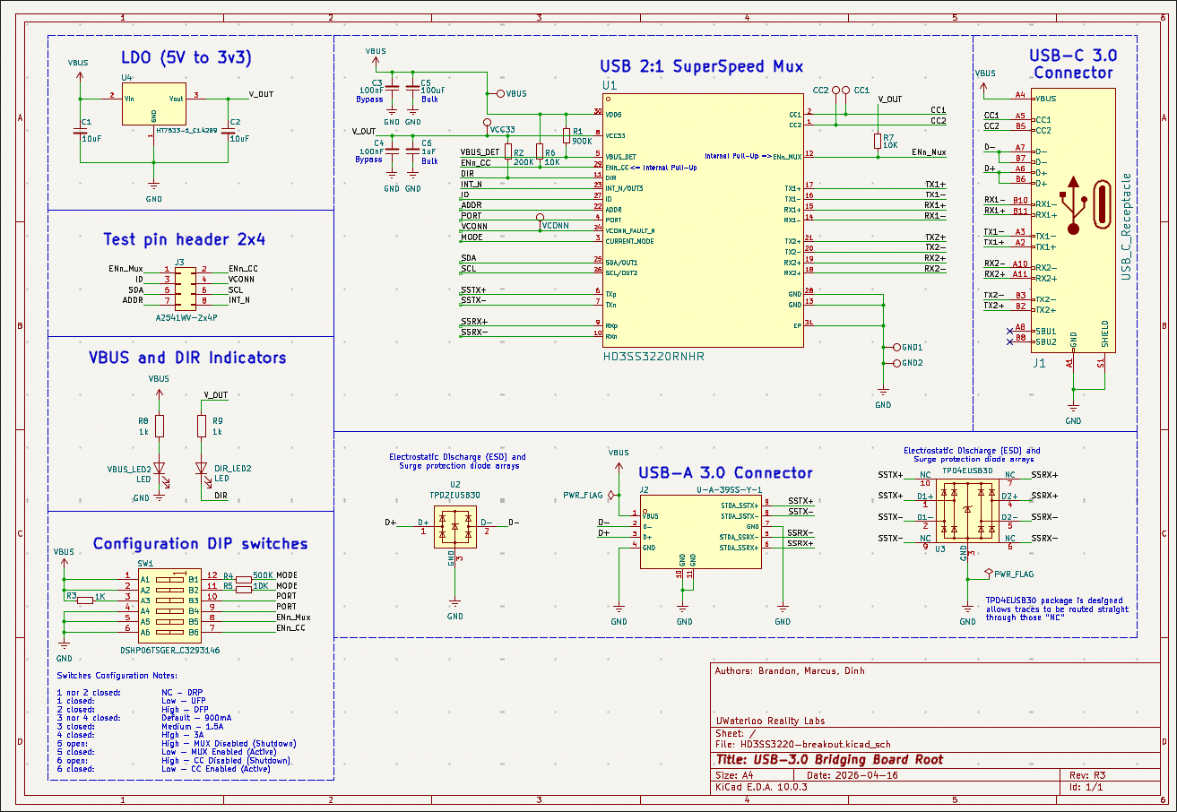Select capacitor C5 100uF bulk

click(x=412, y=87)
